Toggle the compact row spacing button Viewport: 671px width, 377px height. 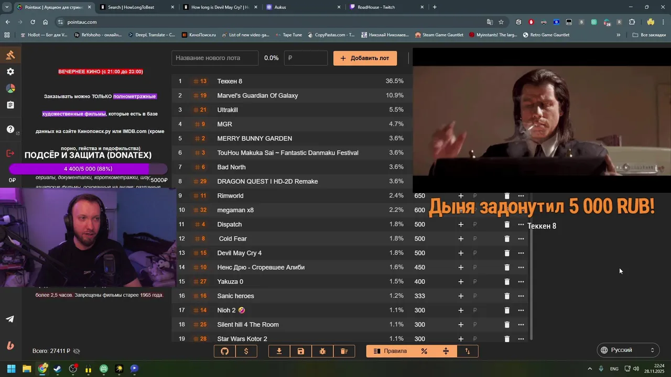(x=446, y=351)
